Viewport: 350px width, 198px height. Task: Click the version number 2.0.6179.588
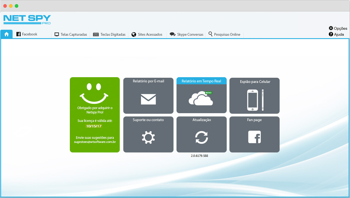click(x=199, y=156)
